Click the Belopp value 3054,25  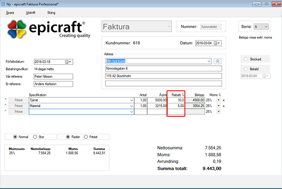pyautogui.click(x=195, y=106)
